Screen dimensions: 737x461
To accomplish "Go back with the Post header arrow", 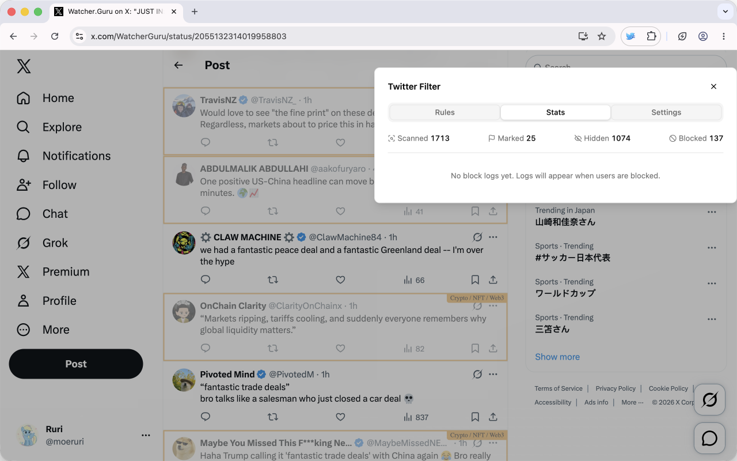I will [178, 65].
